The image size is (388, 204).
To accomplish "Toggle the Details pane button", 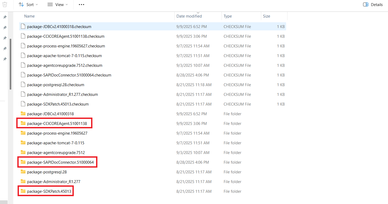I will tap(373, 4).
